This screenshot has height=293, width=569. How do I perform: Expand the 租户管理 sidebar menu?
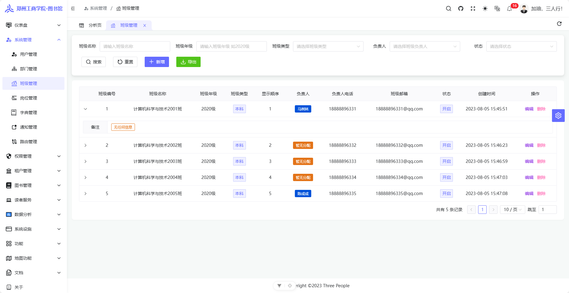tap(33, 171)
